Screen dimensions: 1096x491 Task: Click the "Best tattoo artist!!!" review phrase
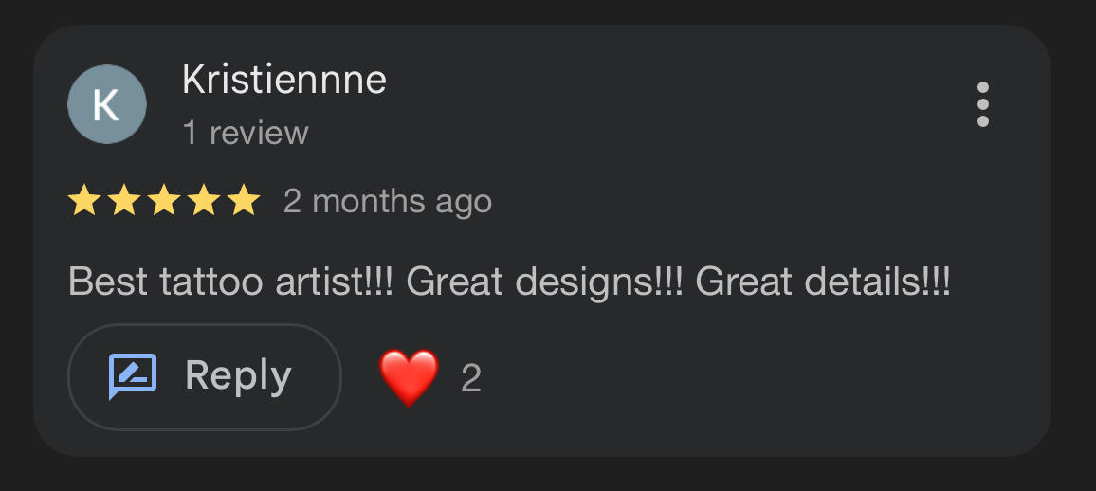tap(237, 282)
